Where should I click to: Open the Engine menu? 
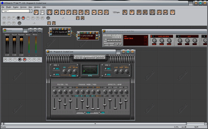pyautogui.click(x=16, y=7)
